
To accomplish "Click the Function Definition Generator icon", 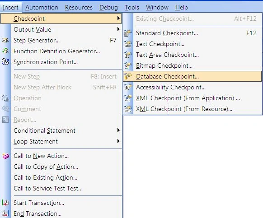I will [x=5, y=51].
